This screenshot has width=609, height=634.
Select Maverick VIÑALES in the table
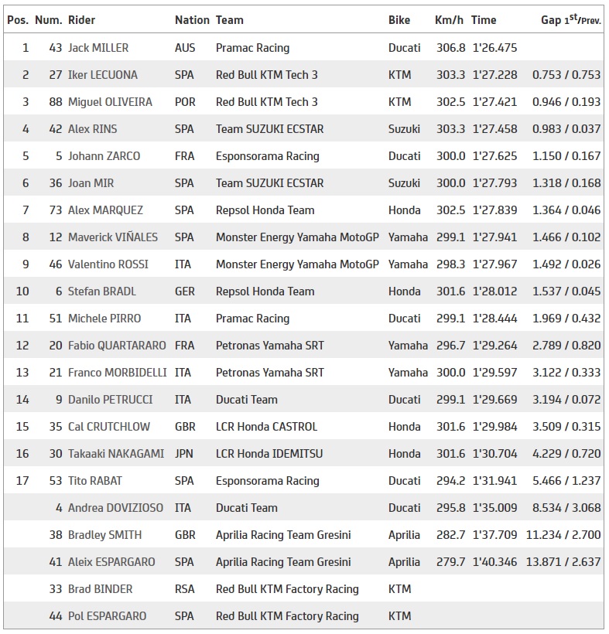113,237
